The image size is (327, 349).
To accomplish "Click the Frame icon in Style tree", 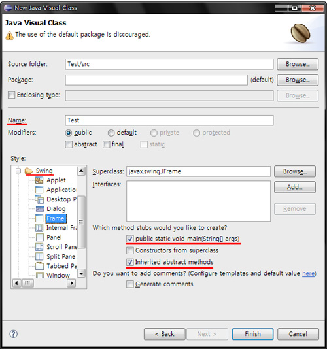I will [39, 218].
